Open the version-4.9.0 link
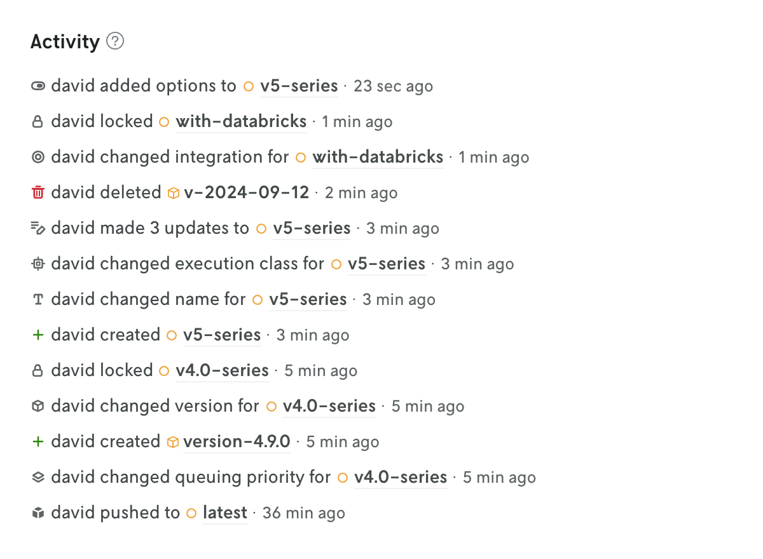Image resolution: width=763 pixels, height=559 pixels. [236, 441]
